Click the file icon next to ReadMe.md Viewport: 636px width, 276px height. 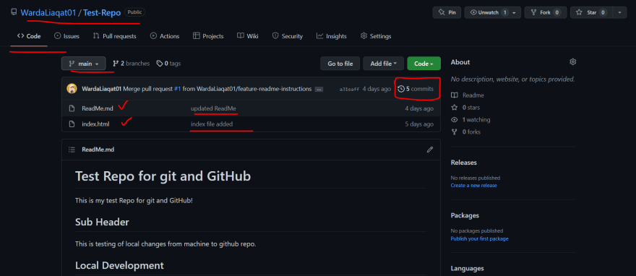pos(72,108)
